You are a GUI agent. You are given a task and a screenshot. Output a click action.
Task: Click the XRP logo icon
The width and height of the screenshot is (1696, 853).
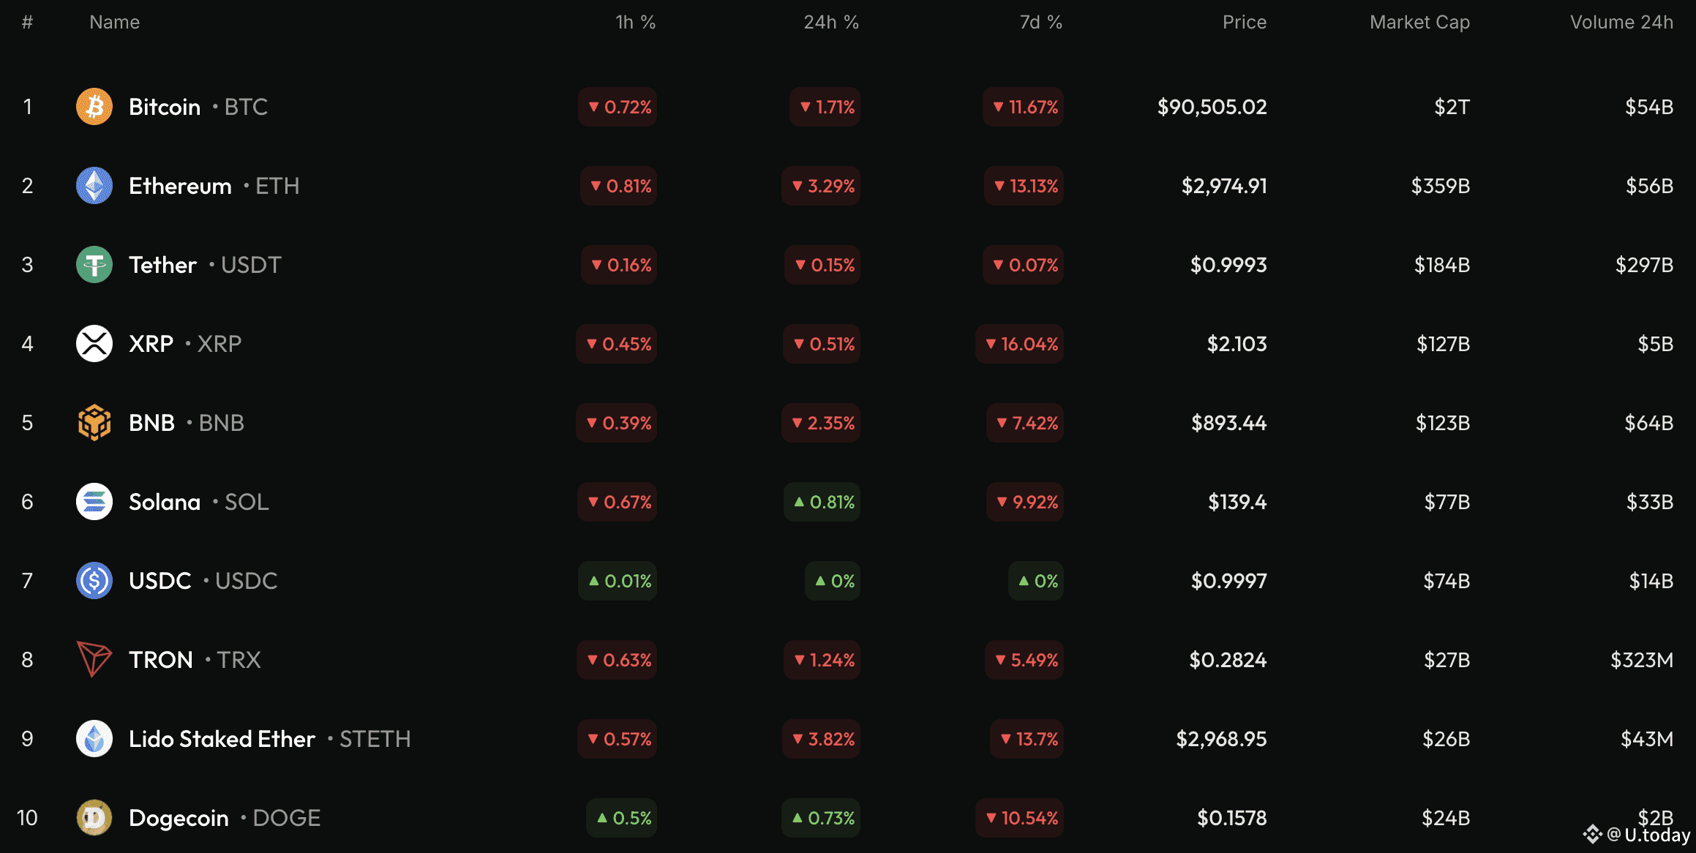[x=94, y=344]
